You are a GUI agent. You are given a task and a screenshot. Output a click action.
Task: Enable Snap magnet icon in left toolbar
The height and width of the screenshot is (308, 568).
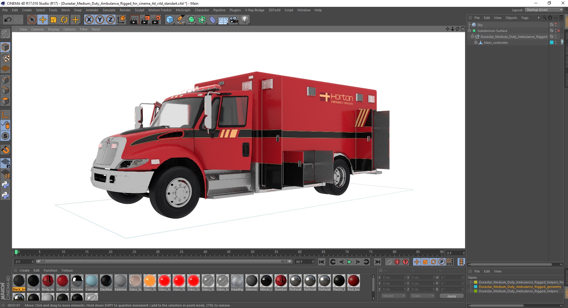5,150
